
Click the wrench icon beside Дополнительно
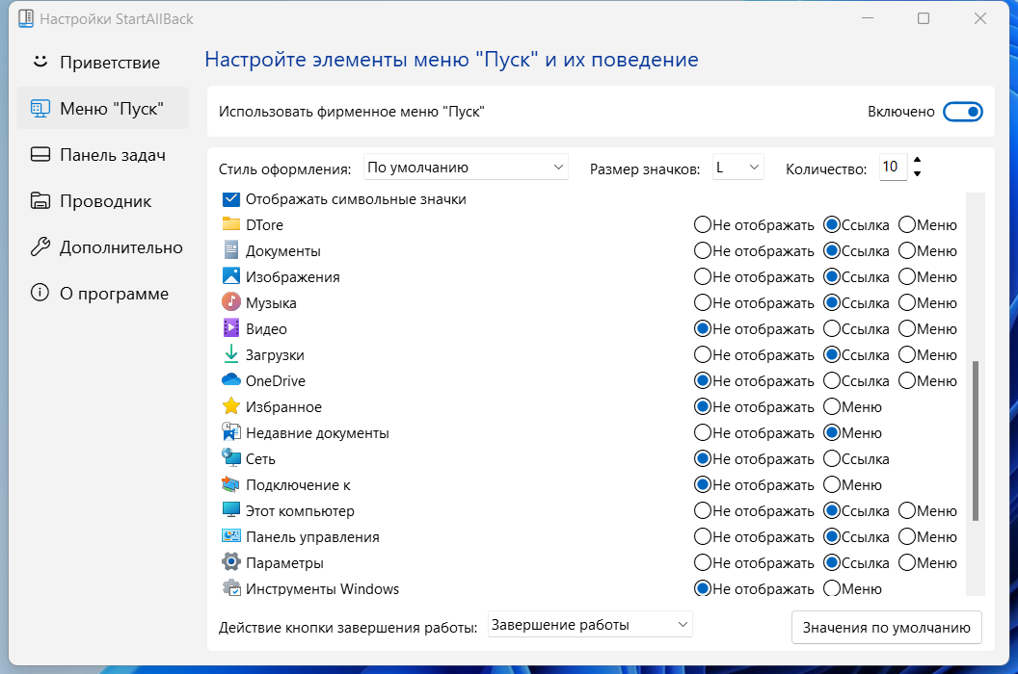(40, 247)
